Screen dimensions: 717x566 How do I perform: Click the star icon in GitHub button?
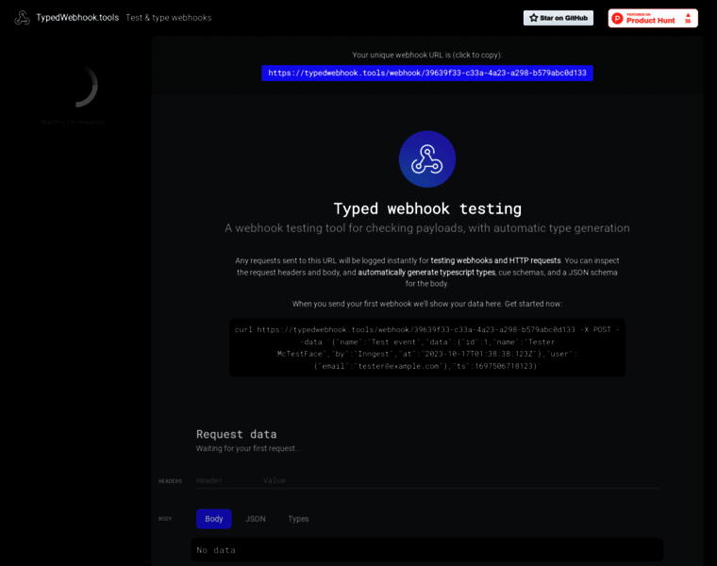coord(533,18)
